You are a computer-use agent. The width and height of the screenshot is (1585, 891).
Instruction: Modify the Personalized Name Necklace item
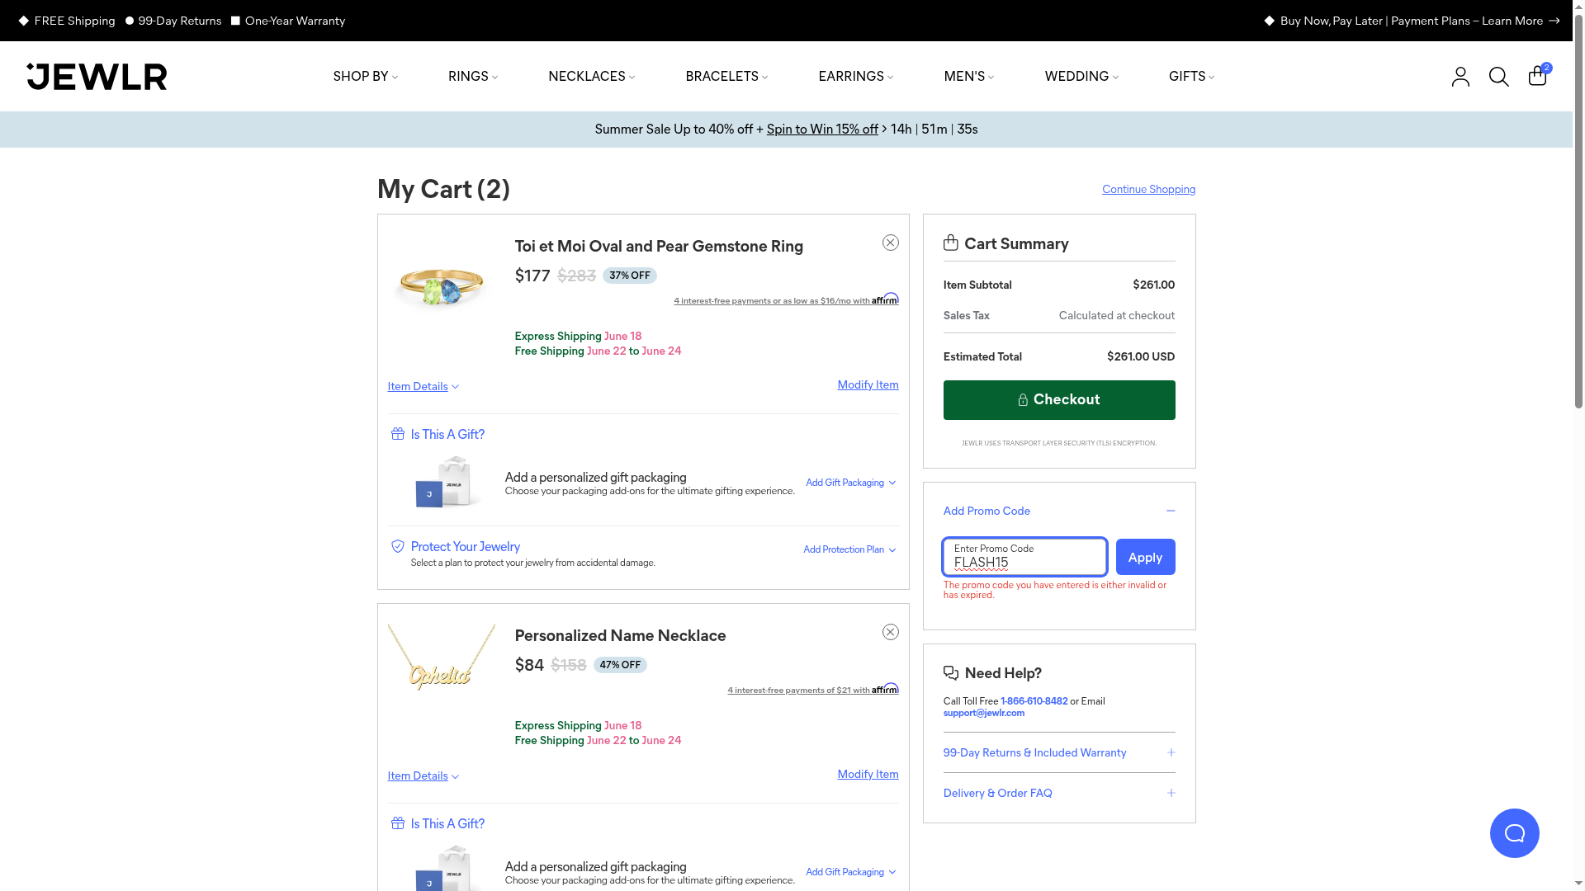[x=868, y=774]
